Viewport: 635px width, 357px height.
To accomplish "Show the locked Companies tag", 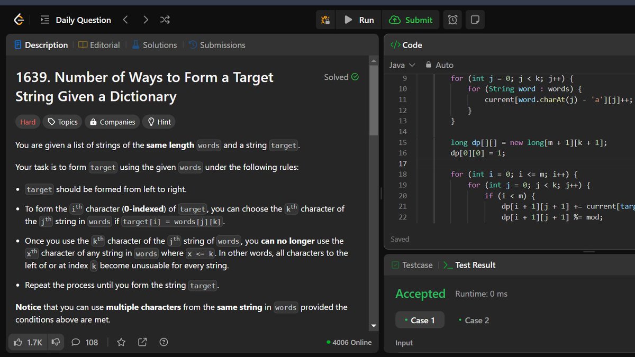I will pos(112,122).
